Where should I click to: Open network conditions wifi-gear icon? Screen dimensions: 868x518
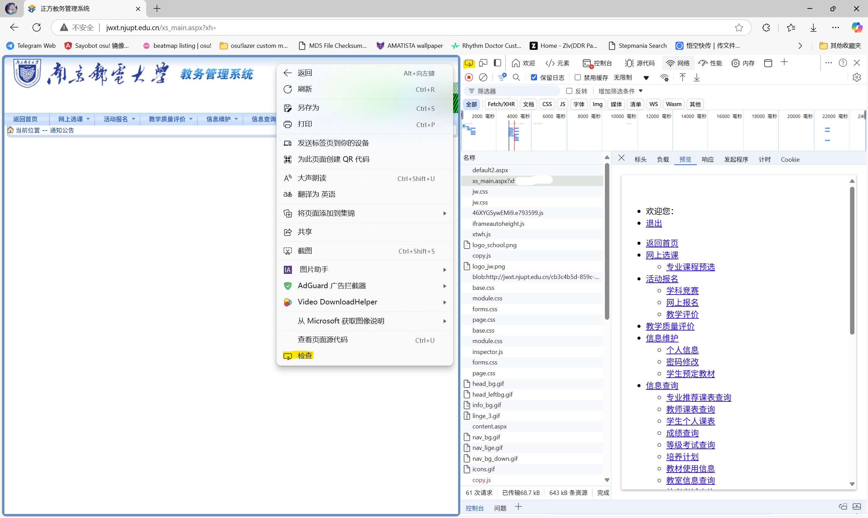pos(665,78)
